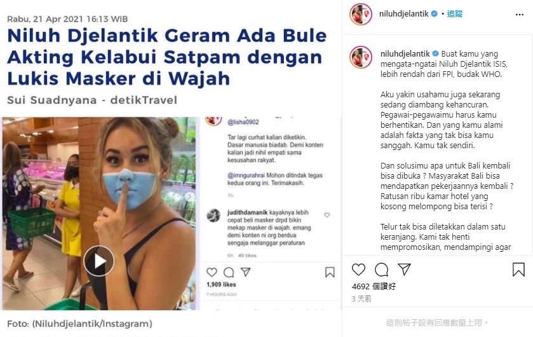Open the three-dot more options menu
Viewport: 533px width, 337px height.
tap(520, 15)
